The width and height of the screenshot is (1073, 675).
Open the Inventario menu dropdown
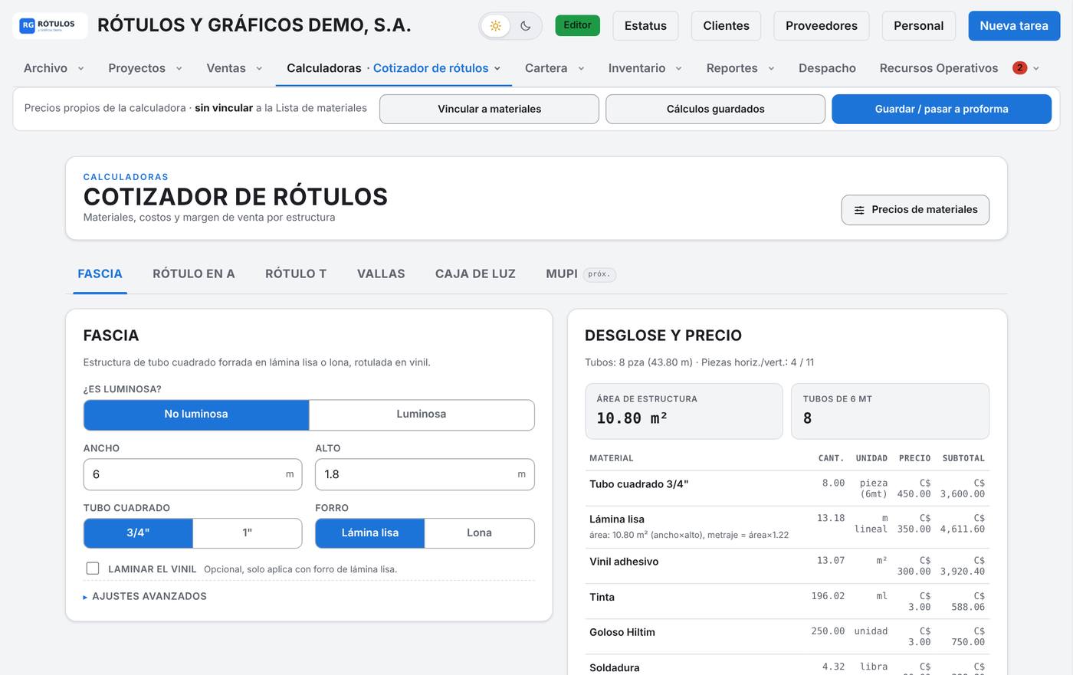coord(645,68)
